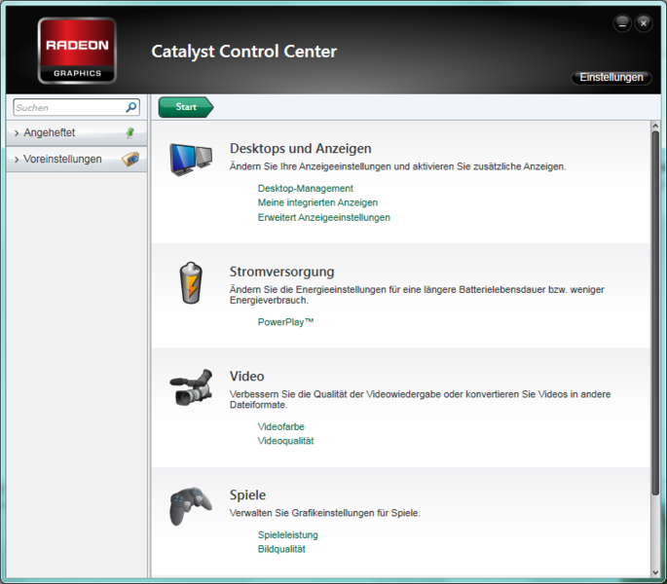Click 'Verwalten Sie Grafikeinstellungen für Spiele' text
This screenshot has width=667, height=584.
(325, 513)
